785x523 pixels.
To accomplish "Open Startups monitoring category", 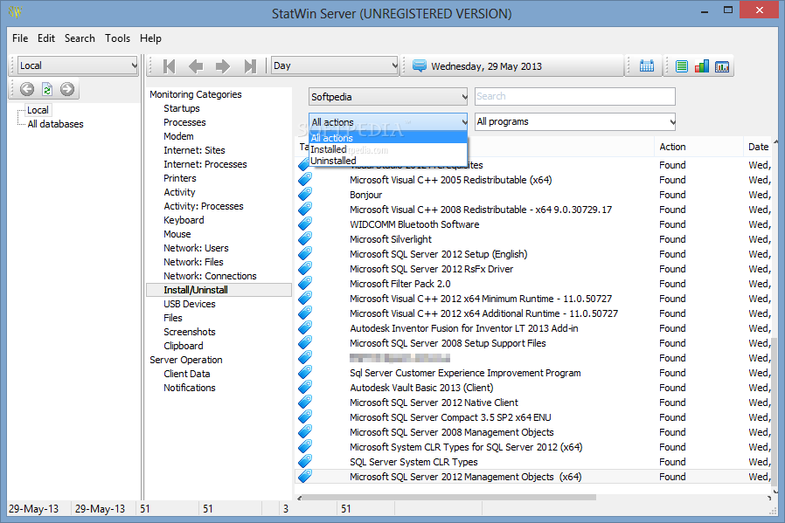I will [181, 108].
